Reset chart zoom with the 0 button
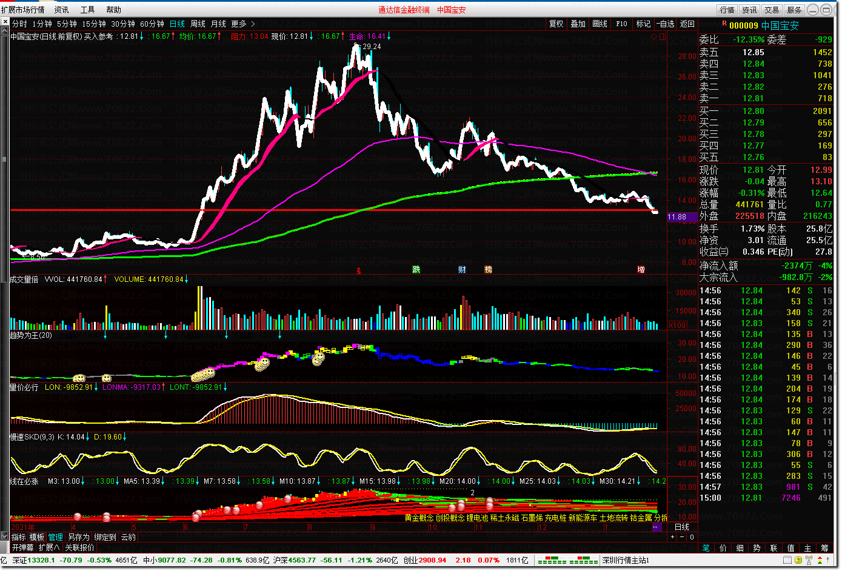The image size is (842, 571). coord(692,537)
